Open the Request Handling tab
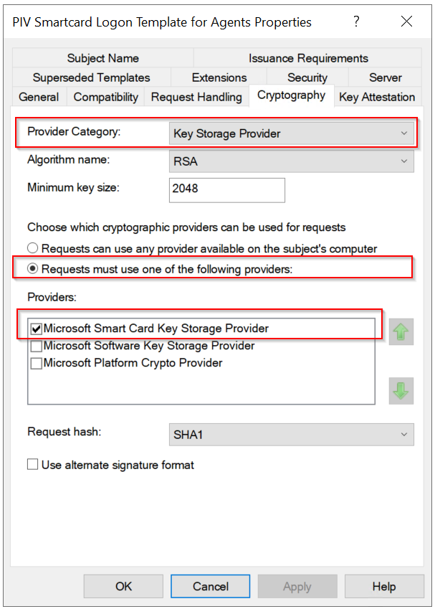The image size is (435, 609). click(196, 97)
